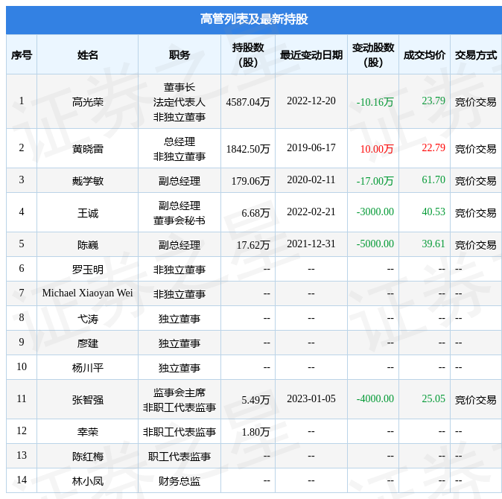The image size is (502, 499).
Task: Select the name 张智强
Action: pos(87,400)
